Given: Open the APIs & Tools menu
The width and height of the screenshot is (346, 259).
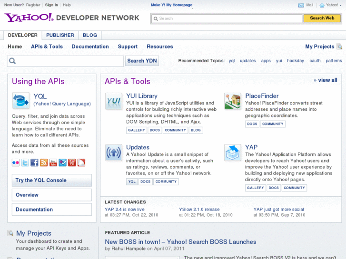Looking at the screenshot, I should coord(47,47).
